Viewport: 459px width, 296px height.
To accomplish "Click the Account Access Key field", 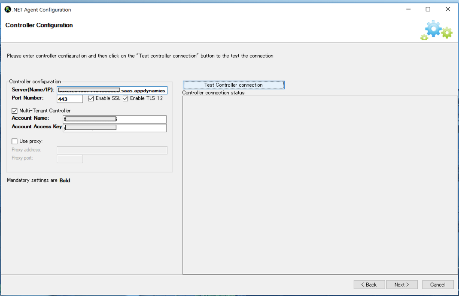I will tap(142, 128).
